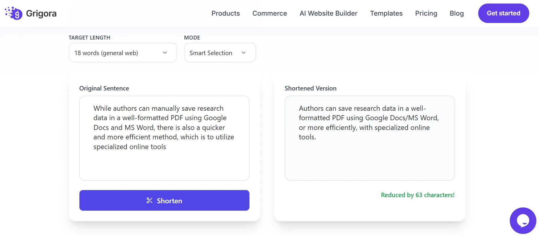Click the Grigora brand name text
The height and width of the screenshot is (236, 539).
tap(41, 14)
